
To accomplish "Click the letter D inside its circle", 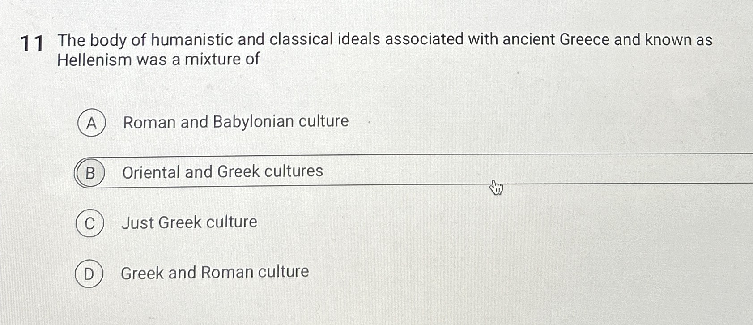I will pos(90,273).
